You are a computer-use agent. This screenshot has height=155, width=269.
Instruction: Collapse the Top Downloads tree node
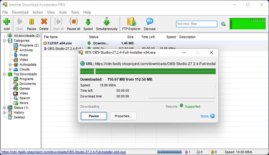pyautogui.click(x=4, y=74)
